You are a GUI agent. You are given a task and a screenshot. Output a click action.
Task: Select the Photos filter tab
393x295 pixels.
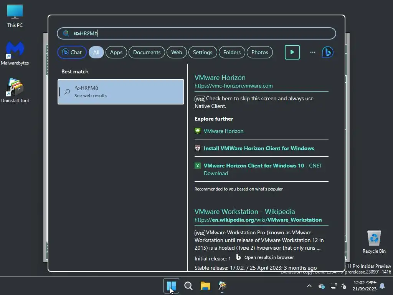260,52
